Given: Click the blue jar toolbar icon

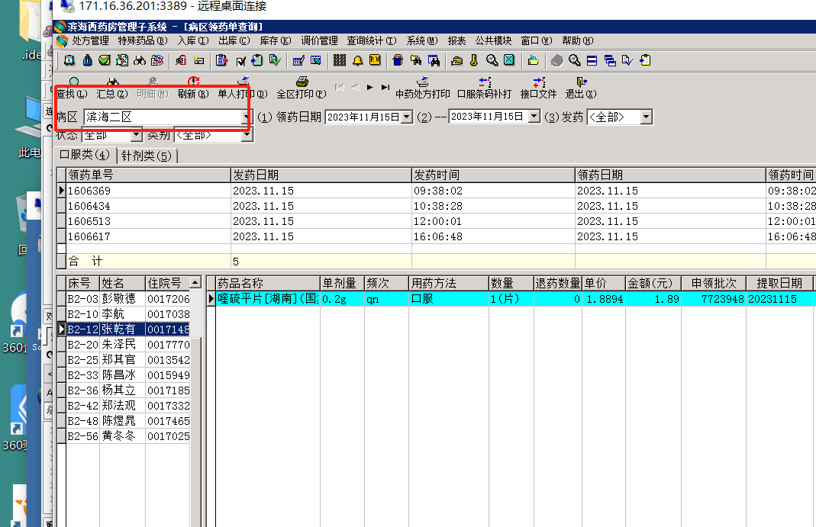Looking at the screenshot, I should pyautogui.click(x=398, y=61).
